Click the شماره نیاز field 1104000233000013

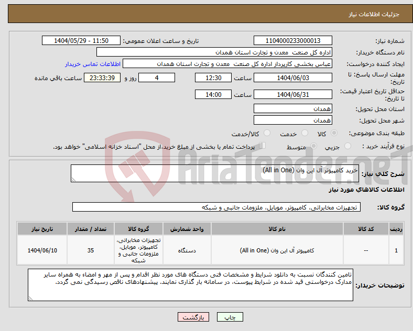(x=293, y=41)
